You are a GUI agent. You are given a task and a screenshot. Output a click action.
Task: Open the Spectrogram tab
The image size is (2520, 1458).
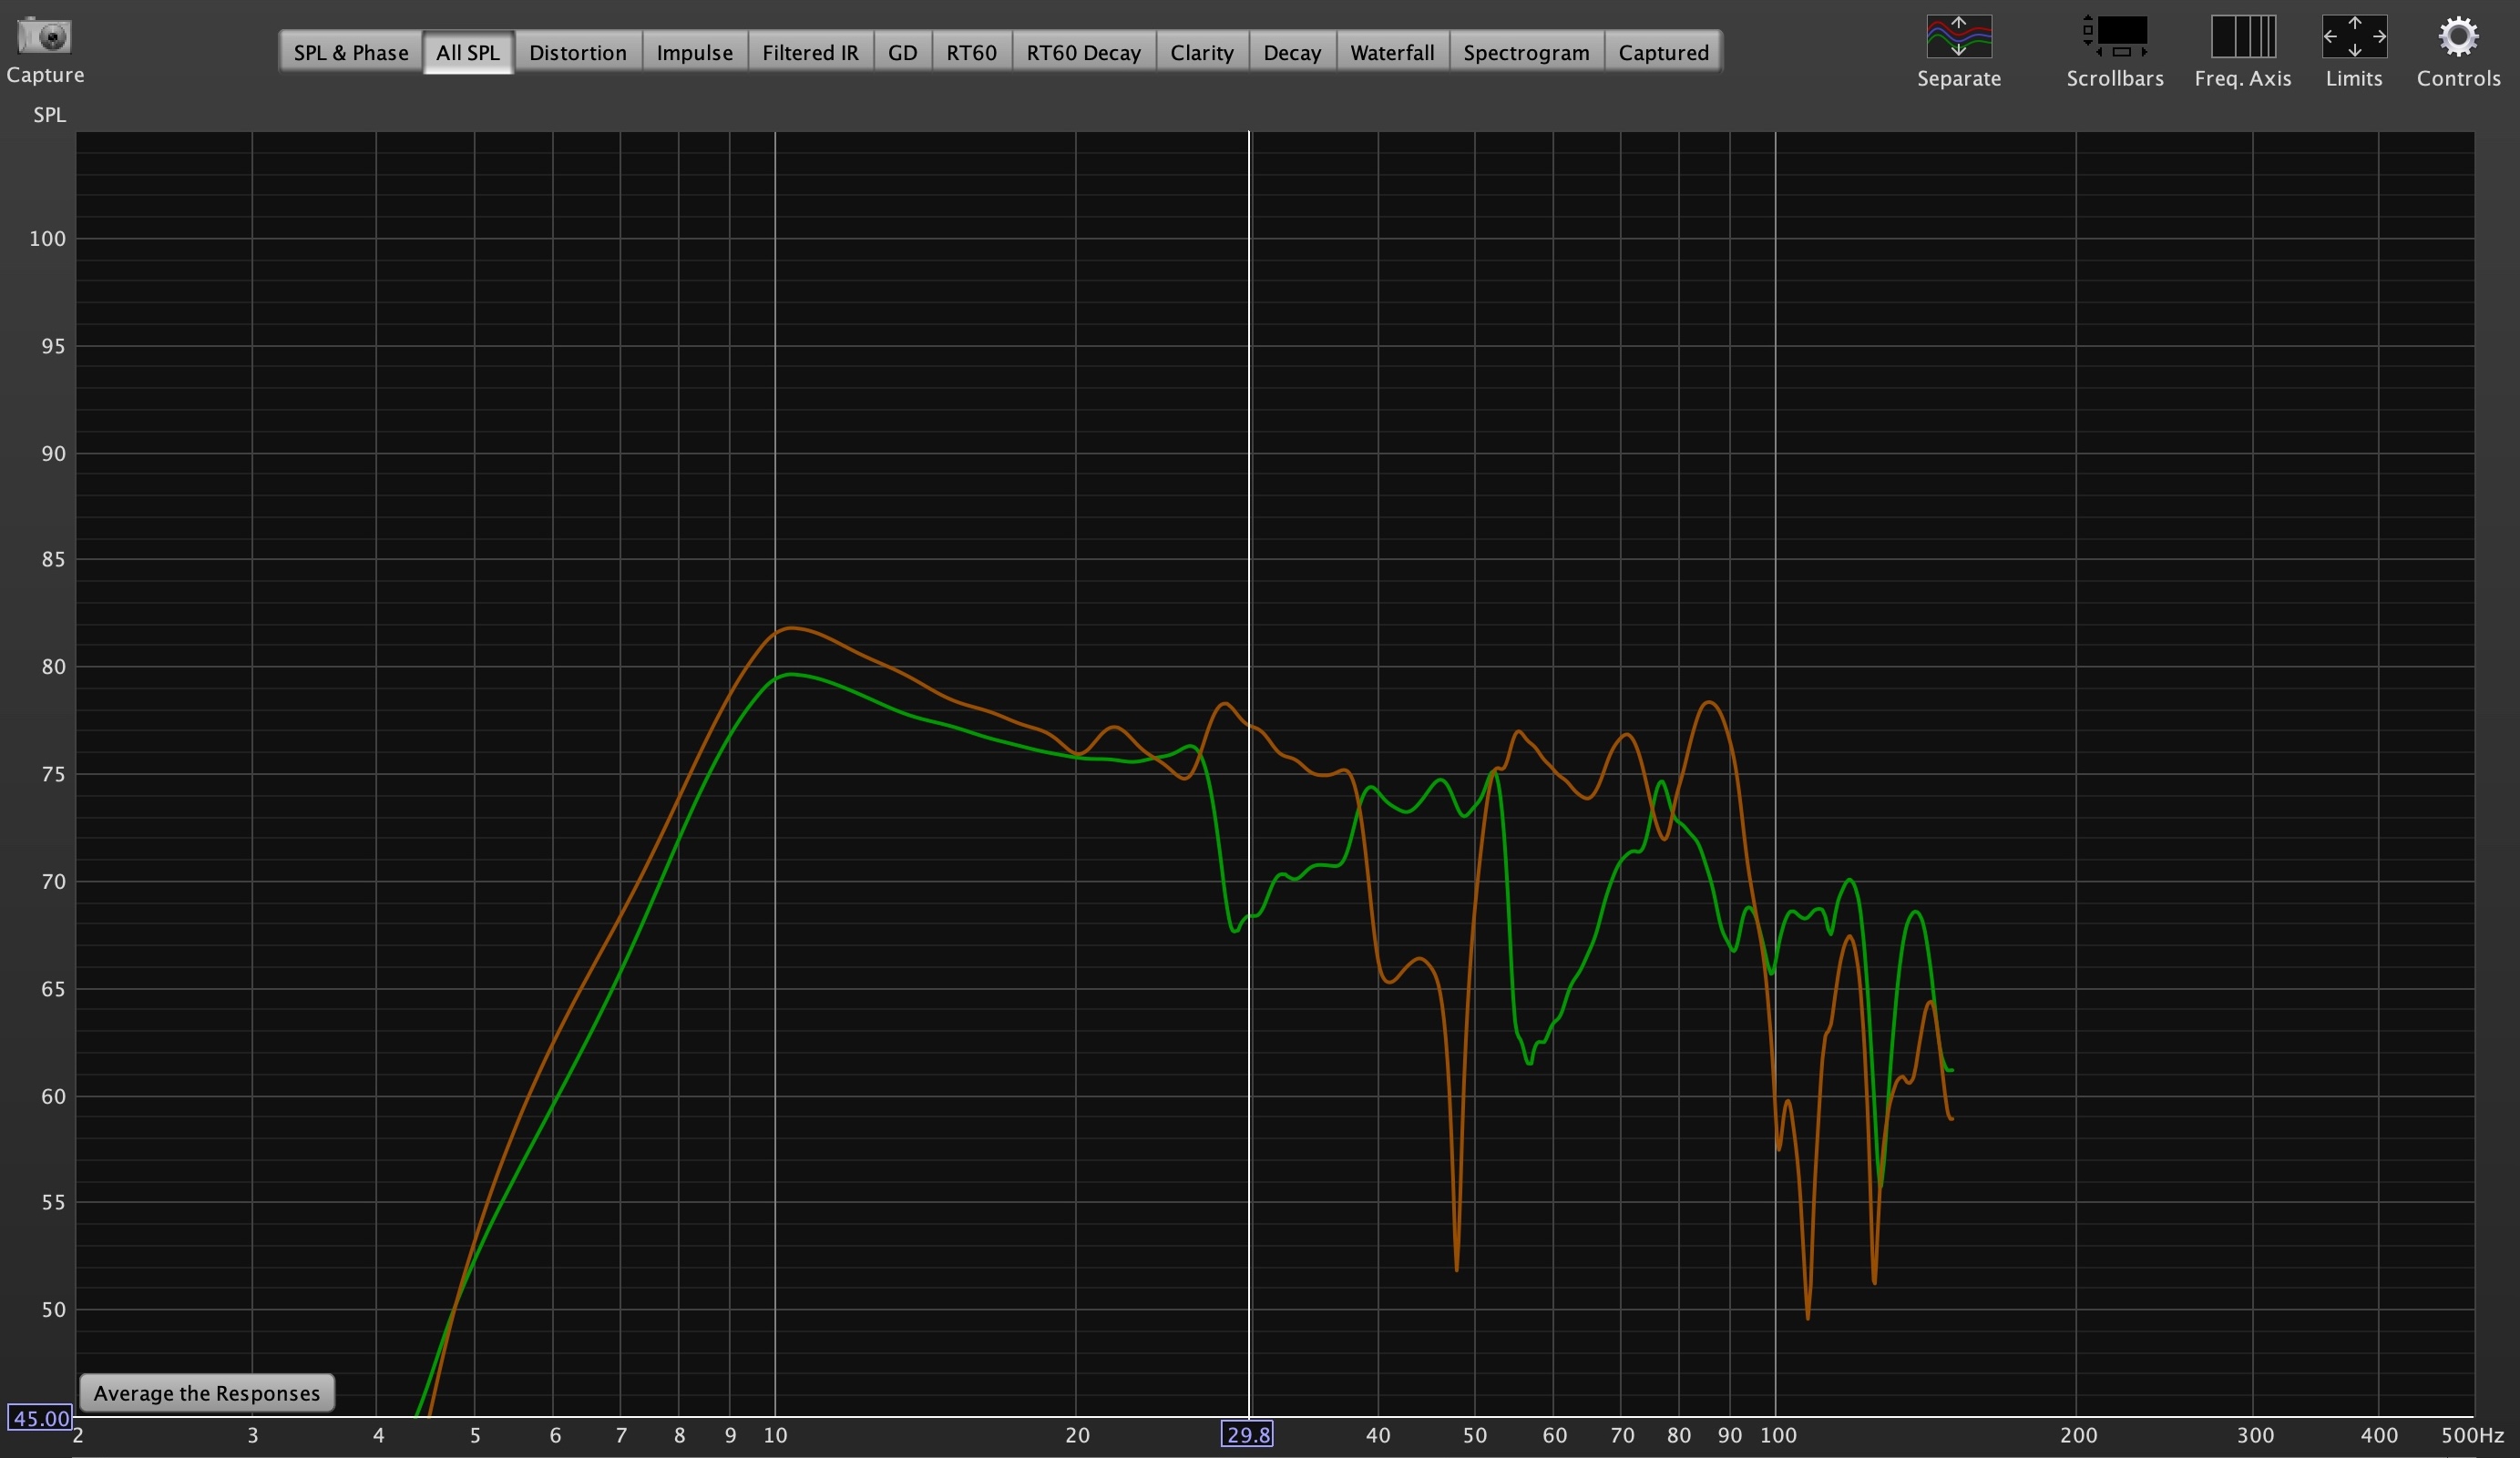[1525, 53]
